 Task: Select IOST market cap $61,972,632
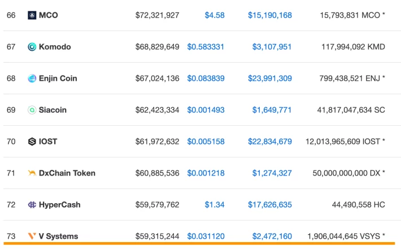click(157, 141)
